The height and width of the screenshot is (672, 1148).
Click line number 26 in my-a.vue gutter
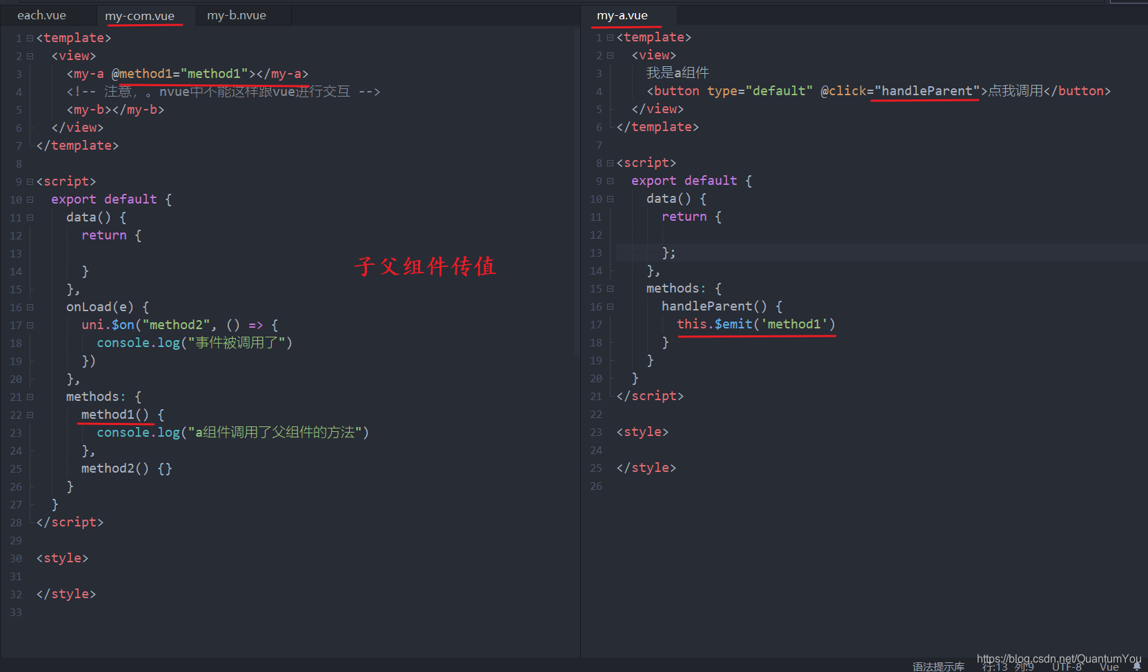(596, 486)
